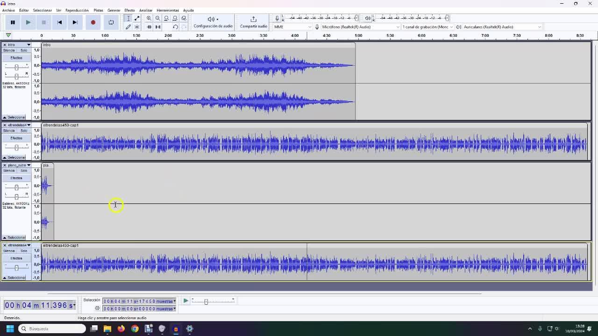The image size is (598, 336).
Task: Open the Editar menu
Action: tap(24, 10)
